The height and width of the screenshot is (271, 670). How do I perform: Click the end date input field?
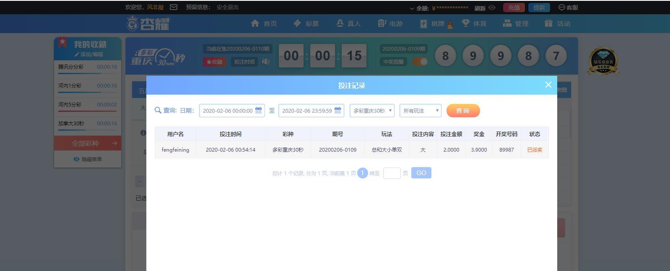tap(311, 111)
